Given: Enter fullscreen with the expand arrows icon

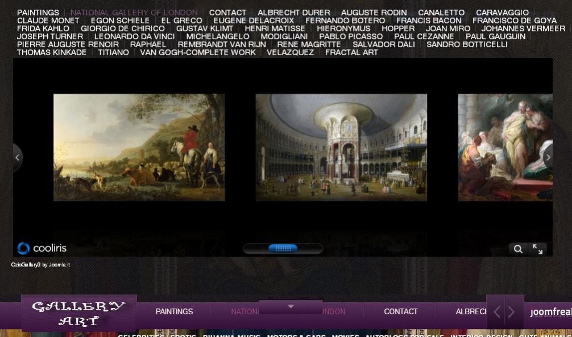Looking at the screenshot, I should (x=537, y=249).
